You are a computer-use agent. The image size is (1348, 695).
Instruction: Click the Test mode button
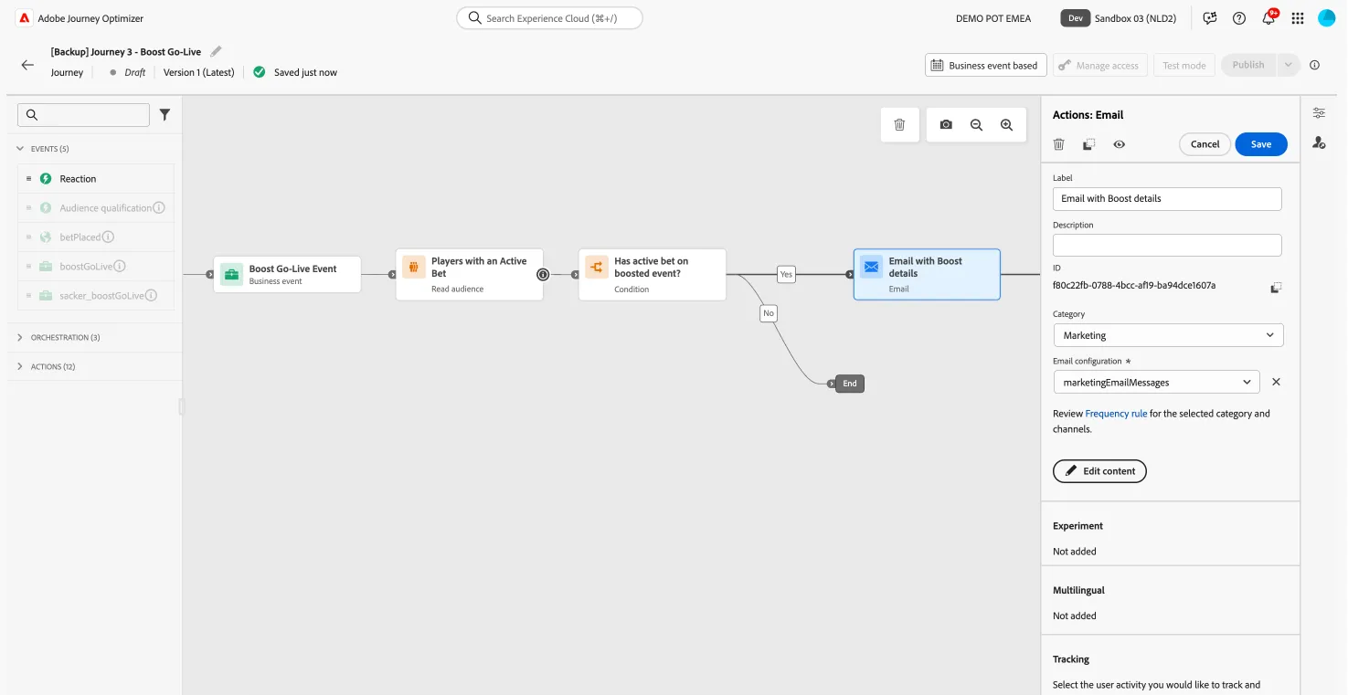point(1184,65)
